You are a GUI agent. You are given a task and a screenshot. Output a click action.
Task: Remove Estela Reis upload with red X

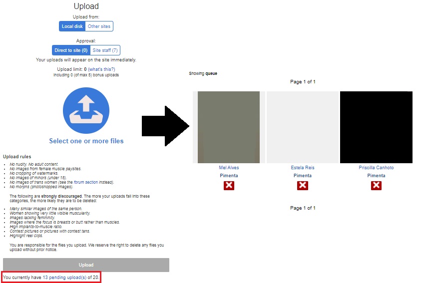pos(303,186)
